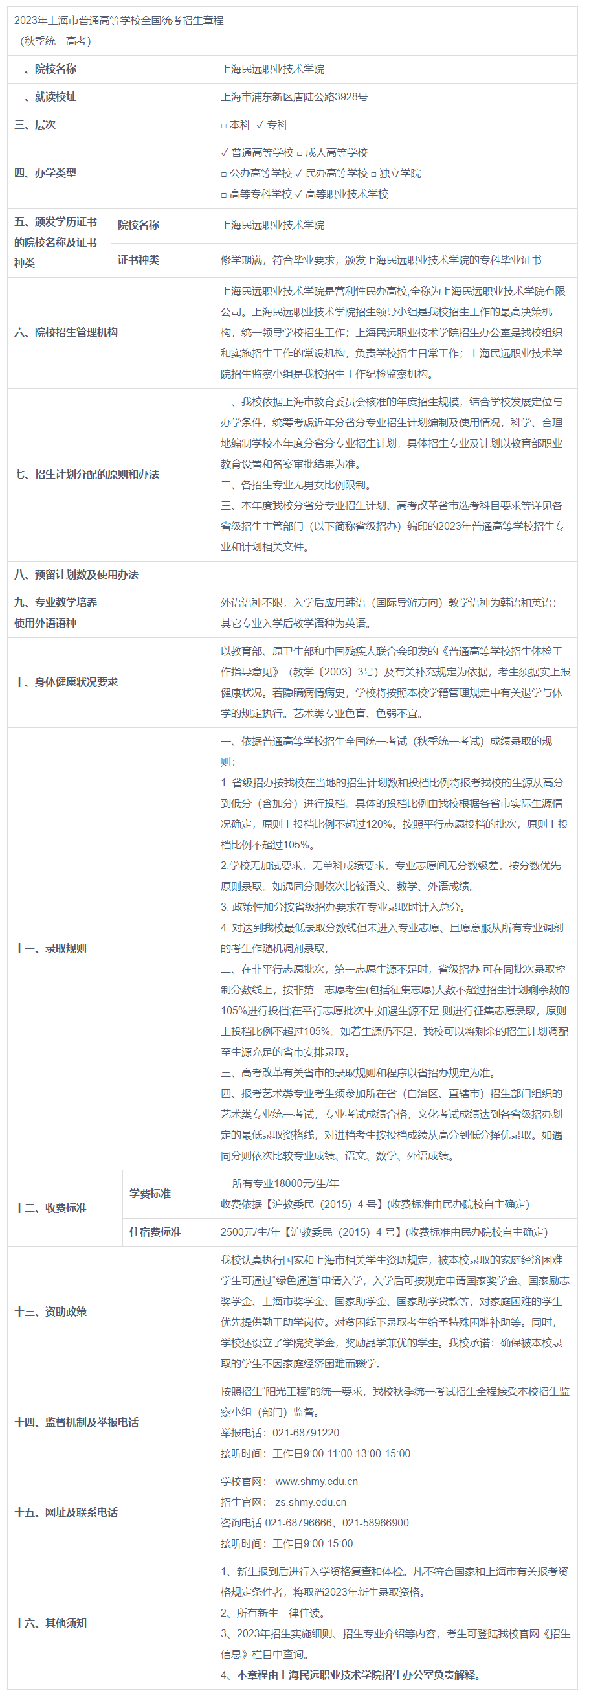Viewport: 589px width, 1702px height.
Task: Click the row label 十三、资助政策
Action: (x=50, y=1311)
